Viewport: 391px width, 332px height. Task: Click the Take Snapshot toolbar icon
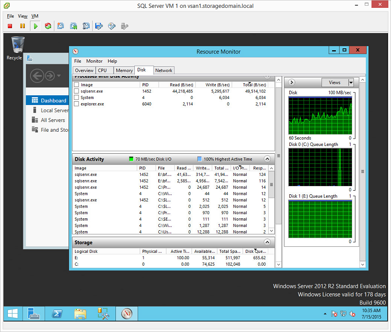tap(61, 26)
